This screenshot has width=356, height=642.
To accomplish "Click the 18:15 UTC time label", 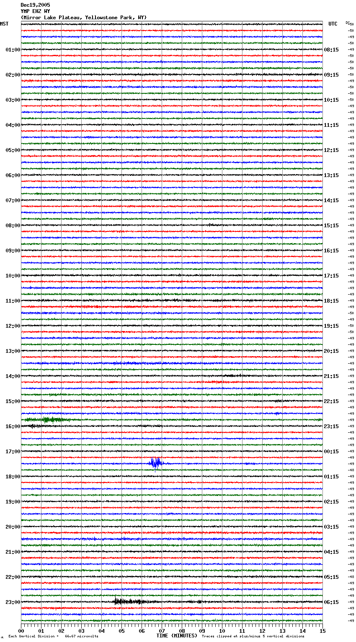I will pos(331,301).
